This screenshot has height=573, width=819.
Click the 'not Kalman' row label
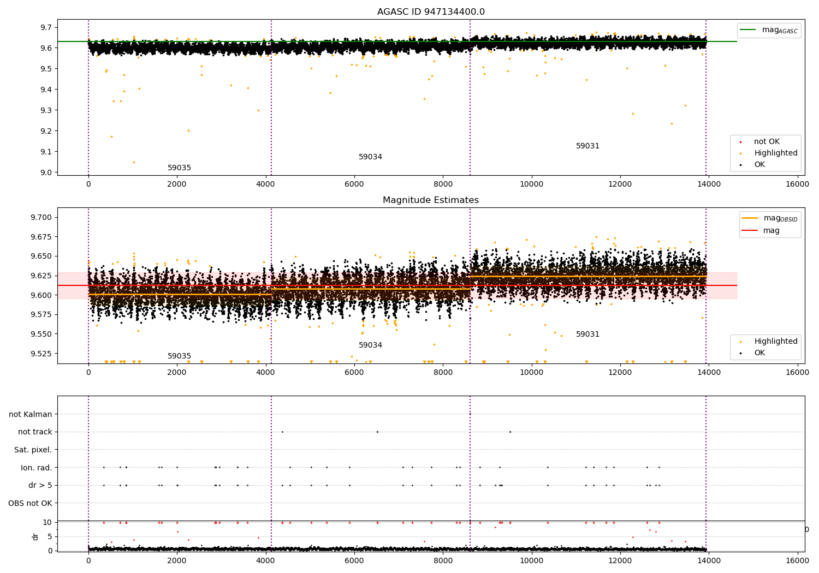(31, 415)
